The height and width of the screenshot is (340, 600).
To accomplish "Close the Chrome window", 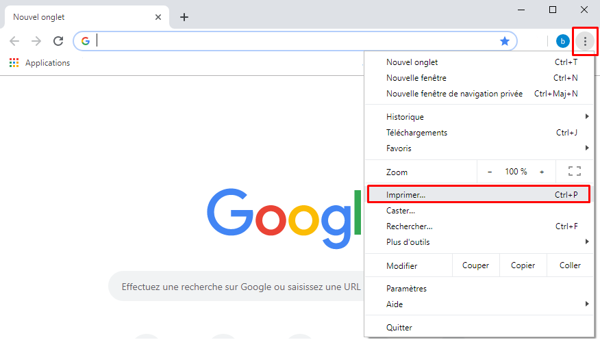I will (584, 10).
